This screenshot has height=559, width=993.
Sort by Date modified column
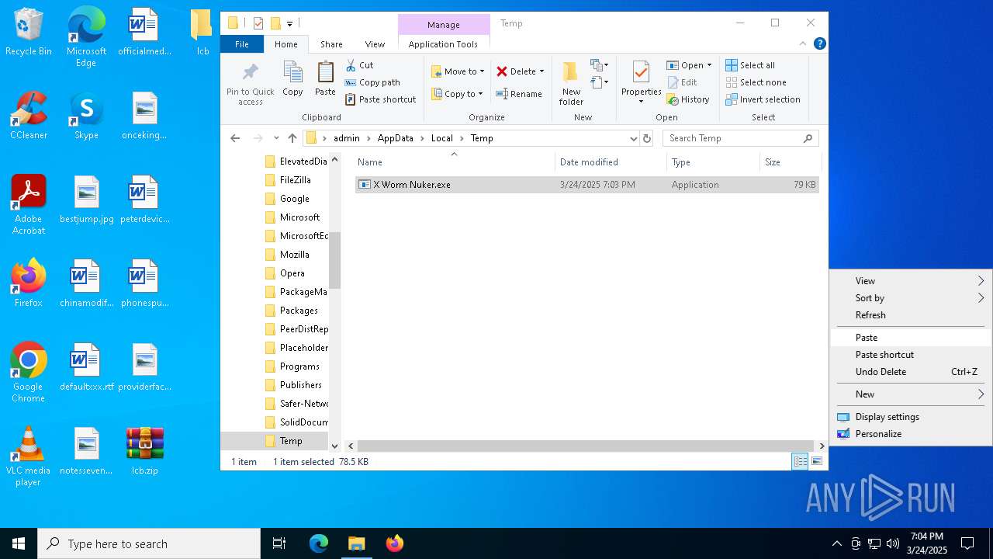coord(611,162)
